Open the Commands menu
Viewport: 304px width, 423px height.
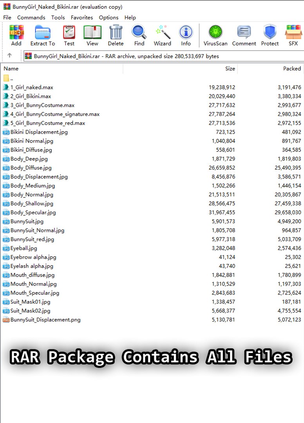coord(31,17)
